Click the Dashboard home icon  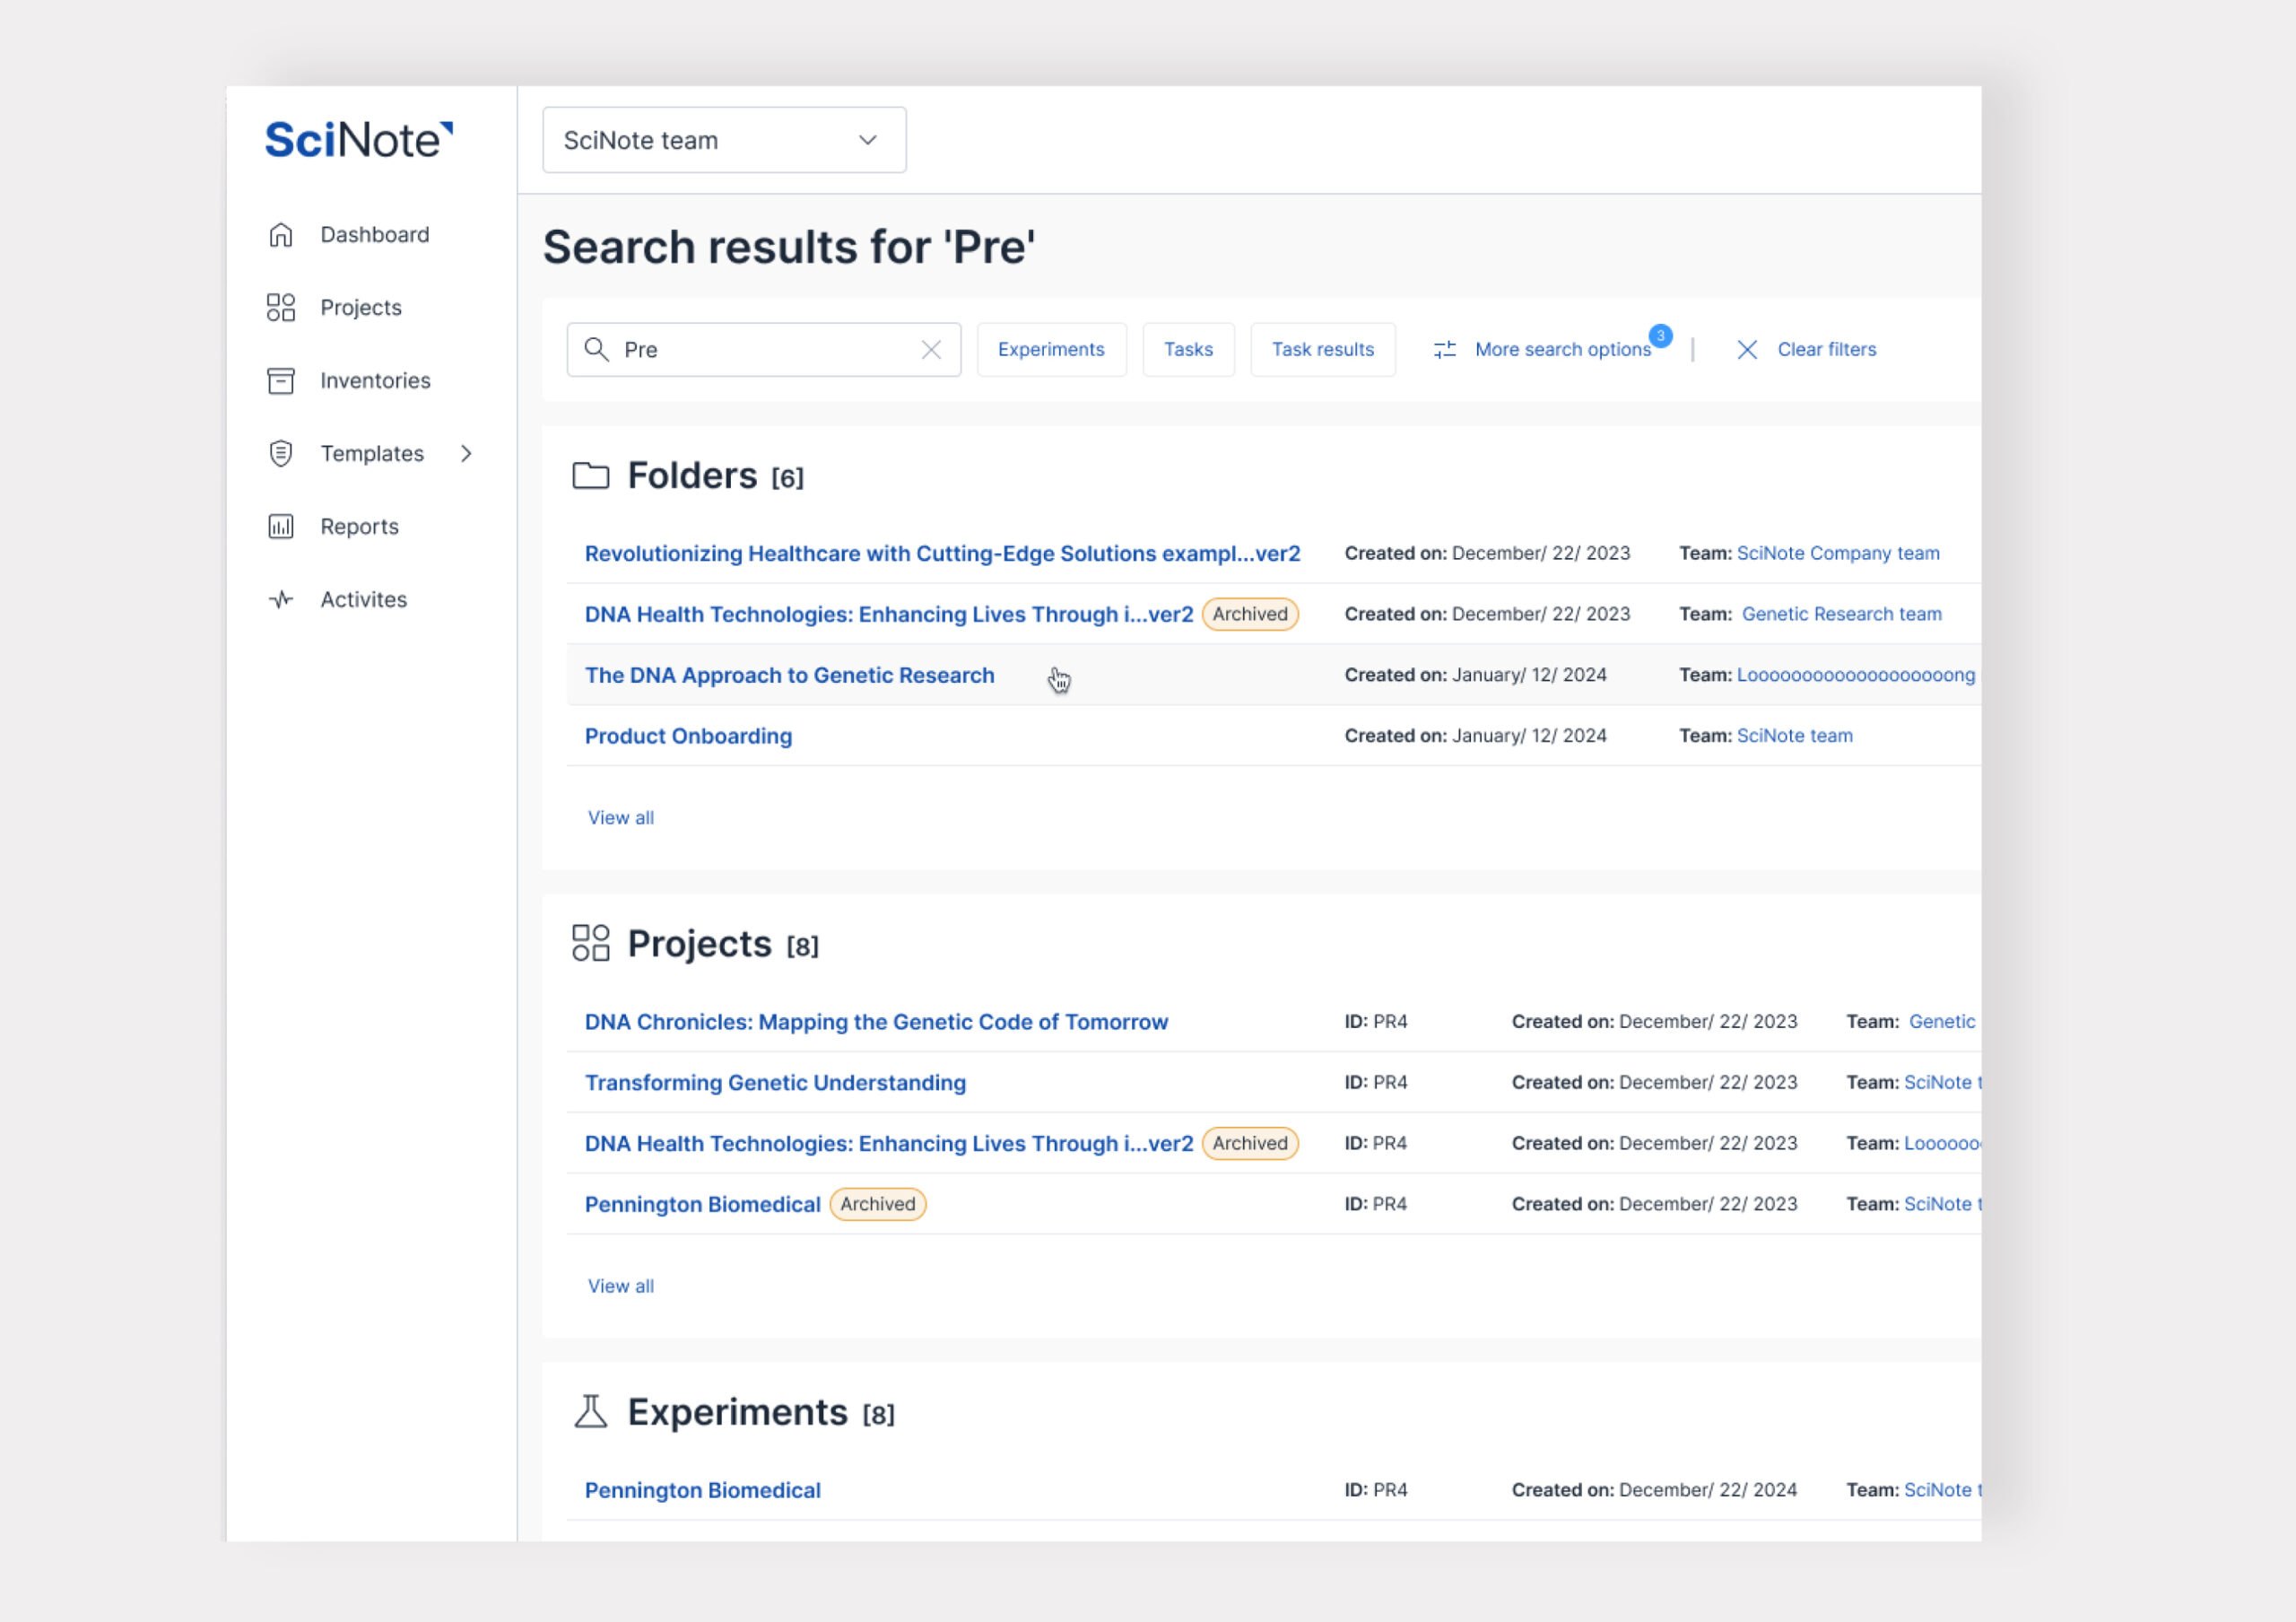[x=281, y=234]
